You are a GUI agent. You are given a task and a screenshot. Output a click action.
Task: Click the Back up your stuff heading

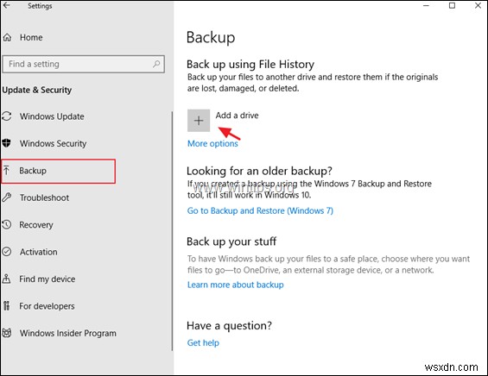click(231, 241)
